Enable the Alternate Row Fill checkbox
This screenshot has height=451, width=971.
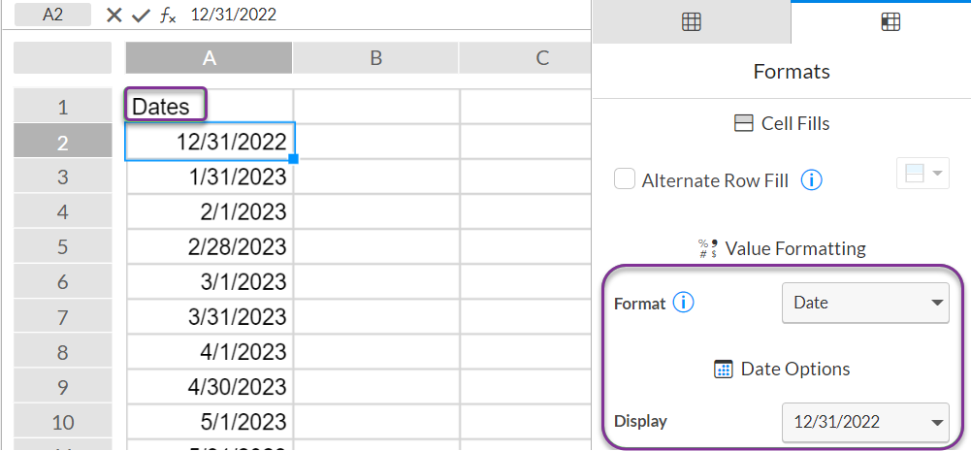click(625, 180)
